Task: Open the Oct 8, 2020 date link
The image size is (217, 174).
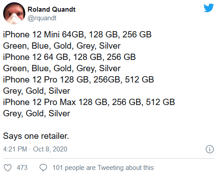Action: point(50,149)
